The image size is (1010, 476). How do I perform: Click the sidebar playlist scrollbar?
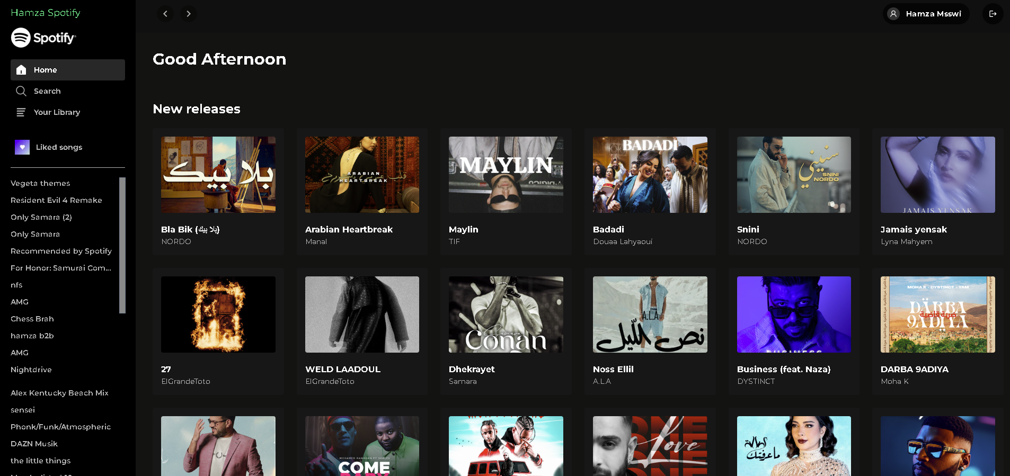122,245
